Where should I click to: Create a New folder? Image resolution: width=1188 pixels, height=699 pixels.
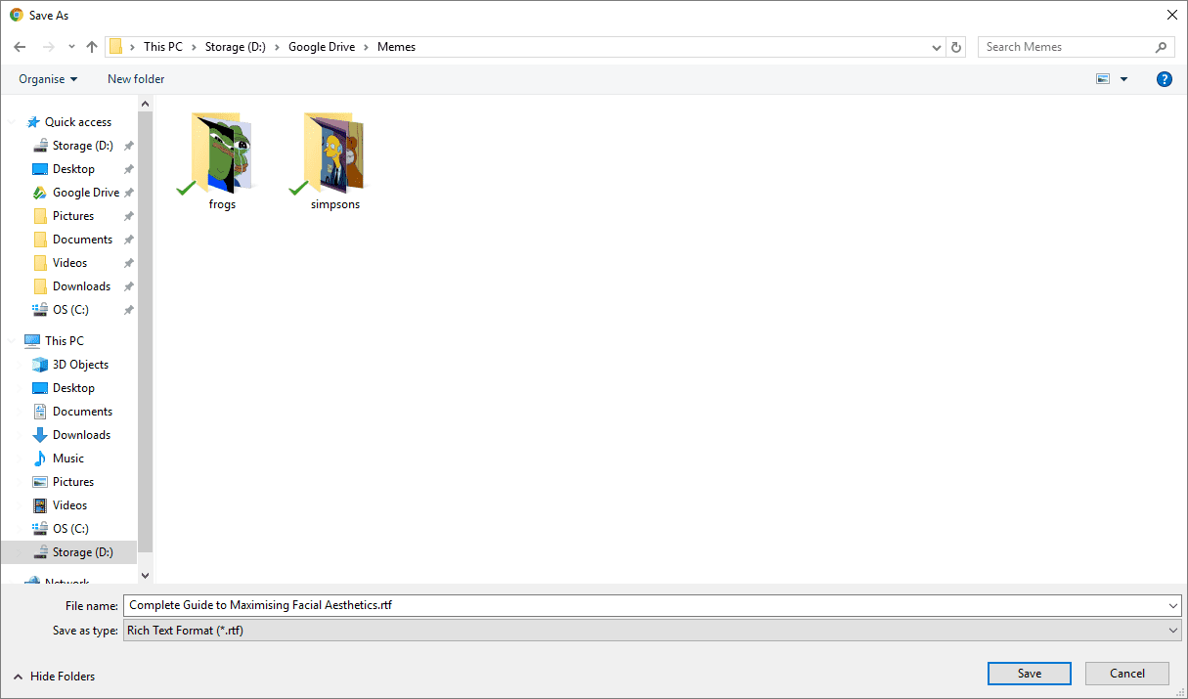pos(136,79)
